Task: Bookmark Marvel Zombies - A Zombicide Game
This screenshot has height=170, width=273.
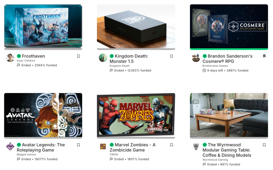Action: click(x=171, y=145)
